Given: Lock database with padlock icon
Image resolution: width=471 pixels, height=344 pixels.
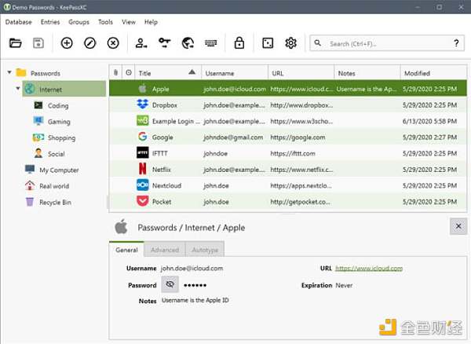Looking at the screenshot, I should pos(239,43).
